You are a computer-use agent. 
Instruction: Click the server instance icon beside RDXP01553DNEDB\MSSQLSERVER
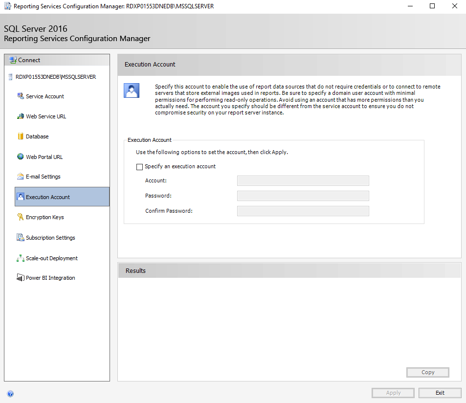coord(10,77)
